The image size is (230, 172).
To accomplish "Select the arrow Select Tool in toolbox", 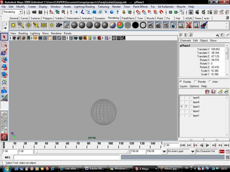I will click(x=4, y=37).
